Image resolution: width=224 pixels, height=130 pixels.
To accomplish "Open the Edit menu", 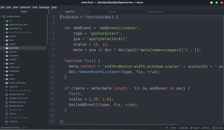I will click(9, 7).
